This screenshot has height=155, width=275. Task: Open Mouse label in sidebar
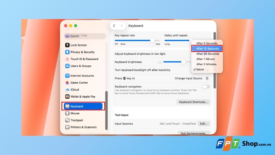coord(75,113)
